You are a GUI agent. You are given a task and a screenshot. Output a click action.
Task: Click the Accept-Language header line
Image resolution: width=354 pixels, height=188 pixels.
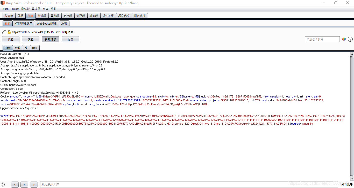tap(53, 69)
